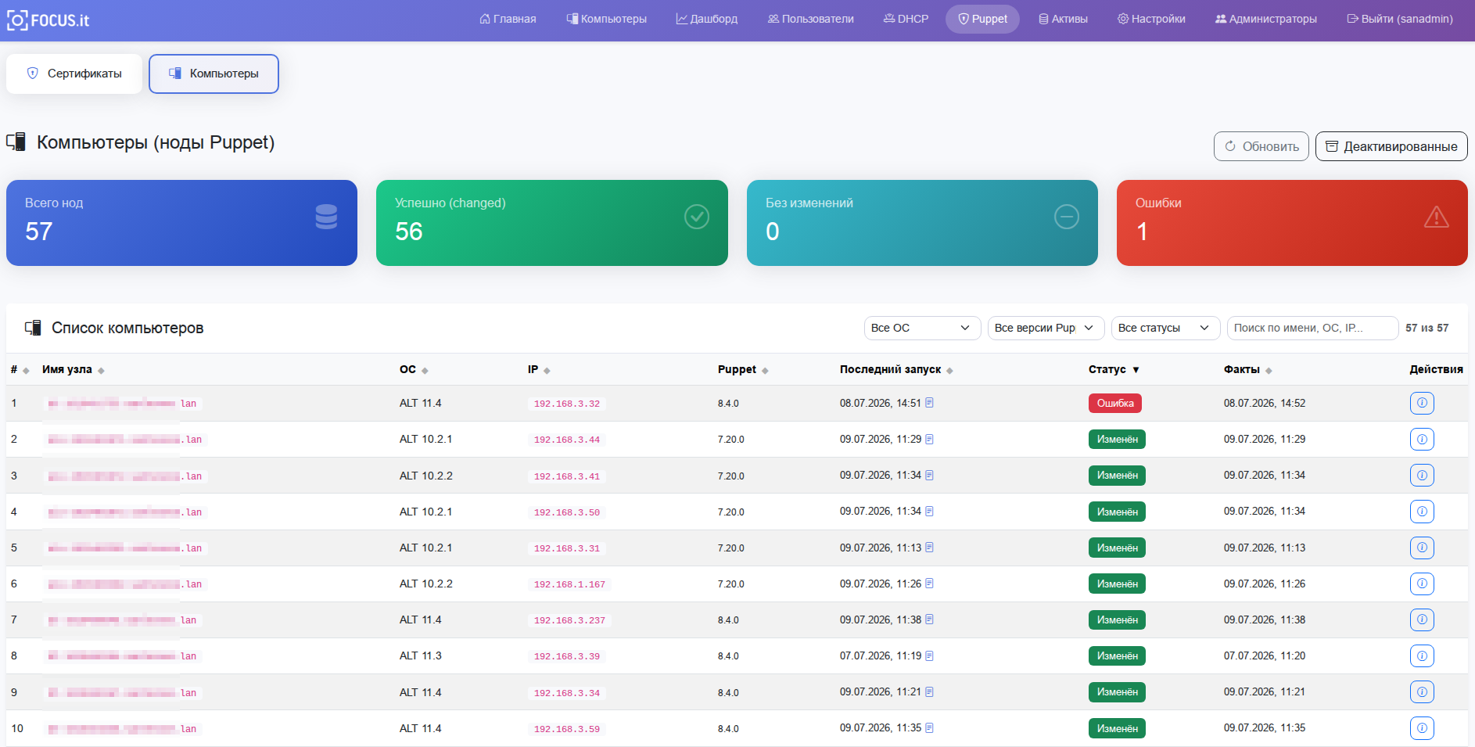Sort table by Имя узла column
The width and height of the screenshot is (1475, 747).
click(x=74, y=369)
